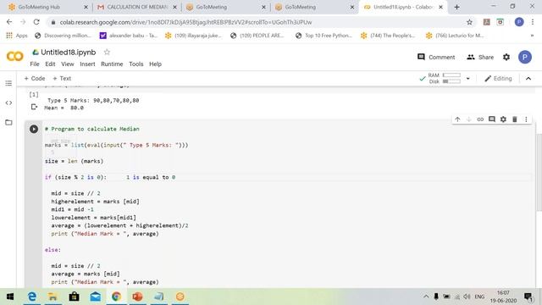542x305 pixels.
Task: Open Windows Start menu
Action: click(x=10, y=297)
